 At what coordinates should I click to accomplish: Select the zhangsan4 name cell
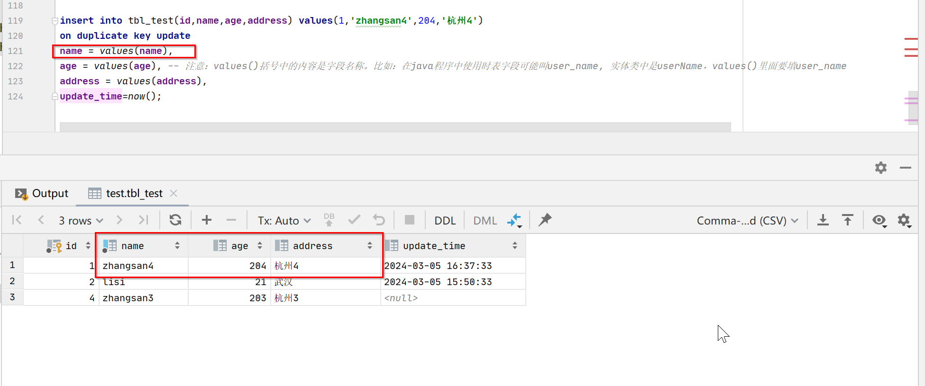click(x=143, y=266)
